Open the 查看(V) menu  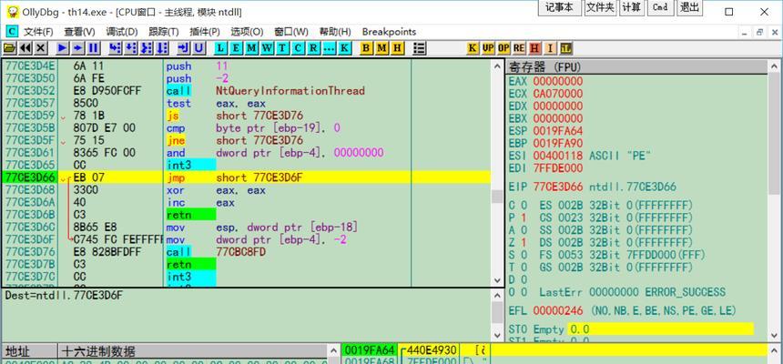[x=80, y=32]
